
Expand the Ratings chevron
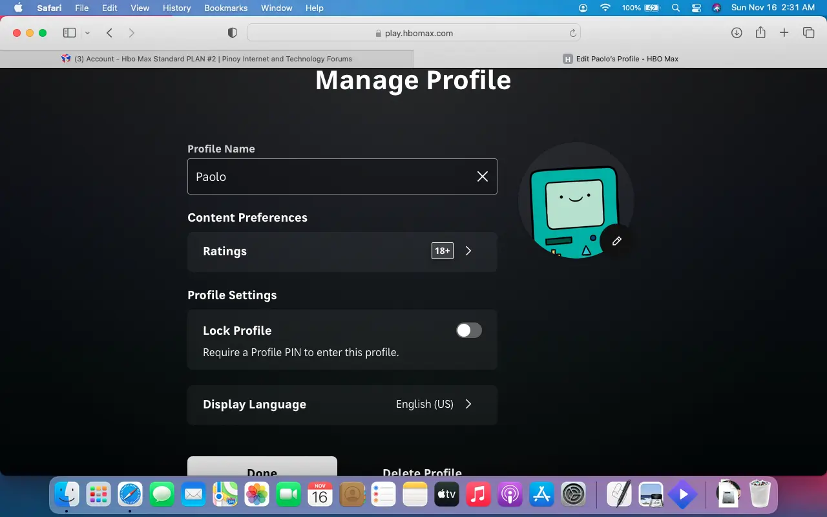[x=468, y=251]
